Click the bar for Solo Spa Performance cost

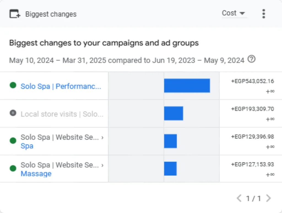187,85
